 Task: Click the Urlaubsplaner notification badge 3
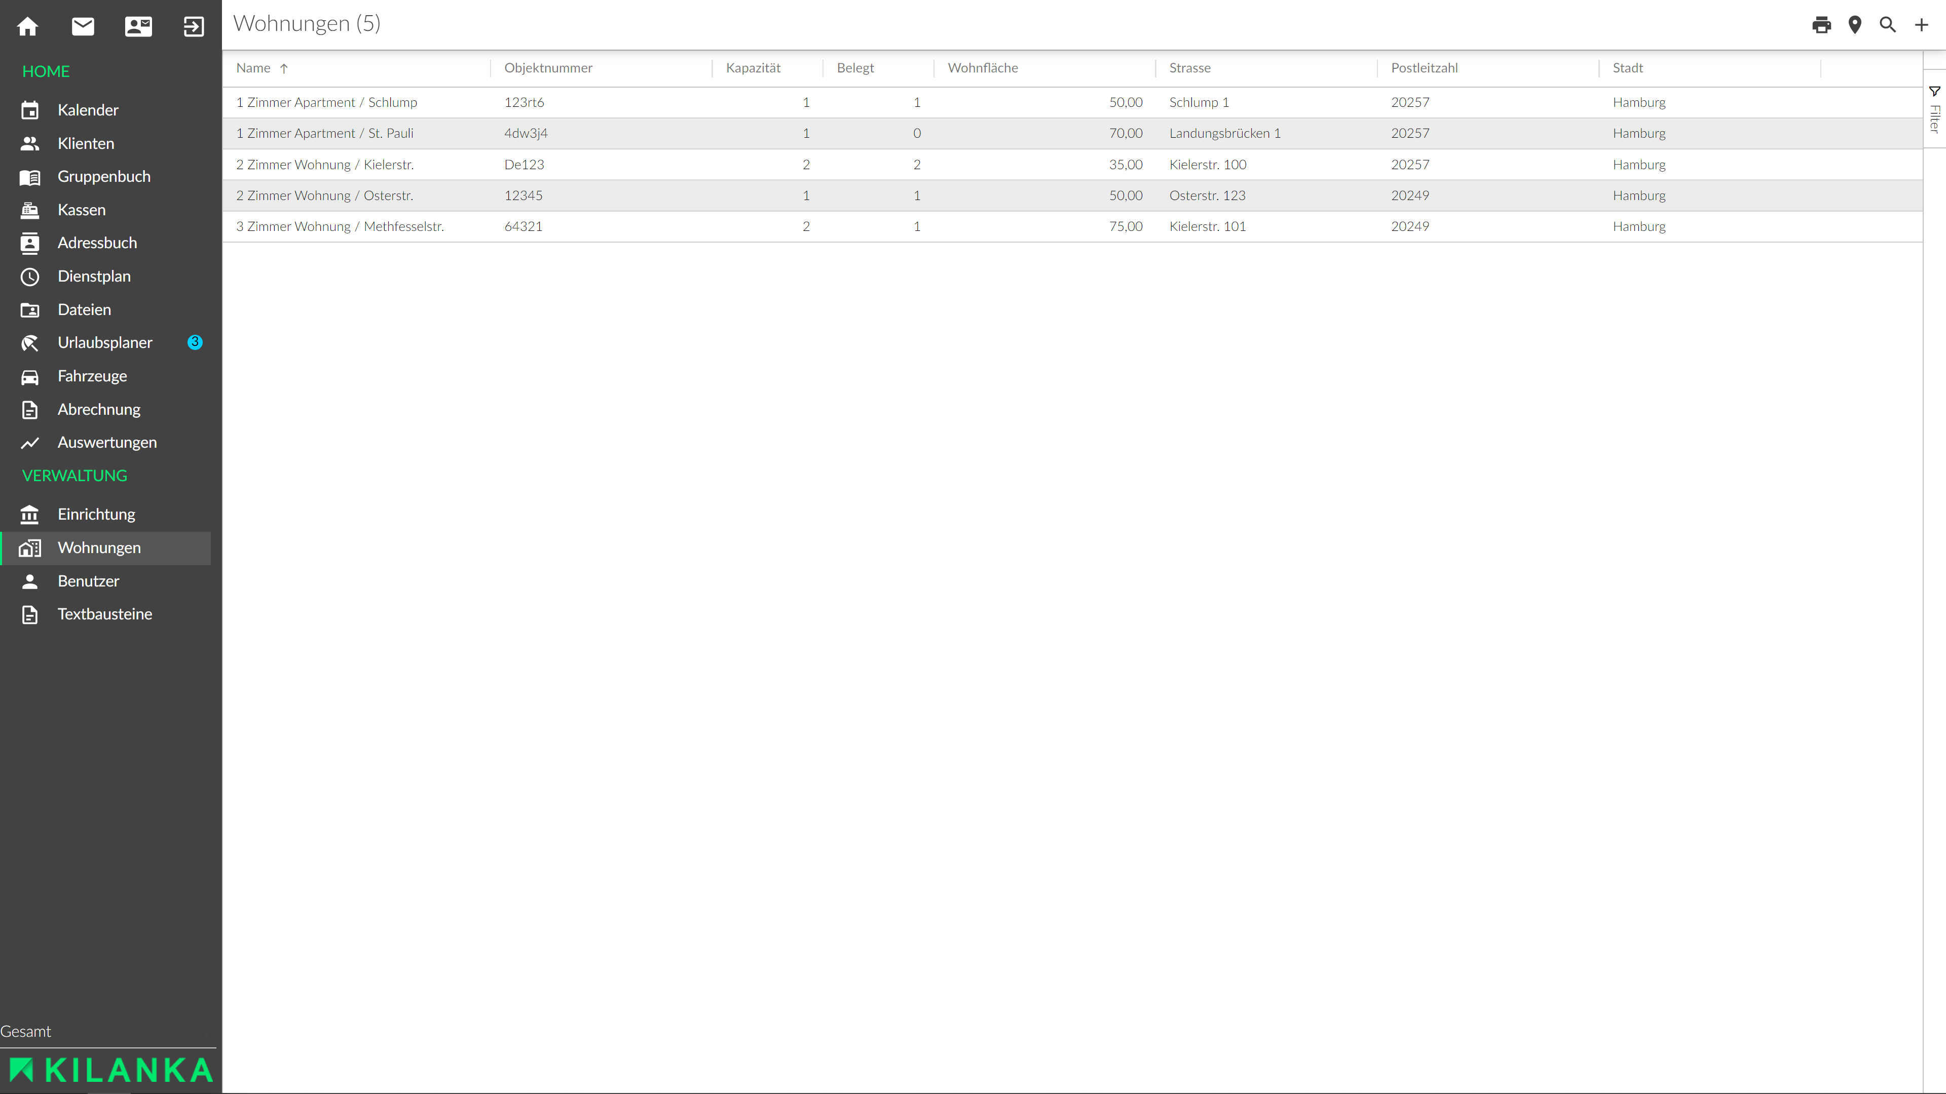195,342
